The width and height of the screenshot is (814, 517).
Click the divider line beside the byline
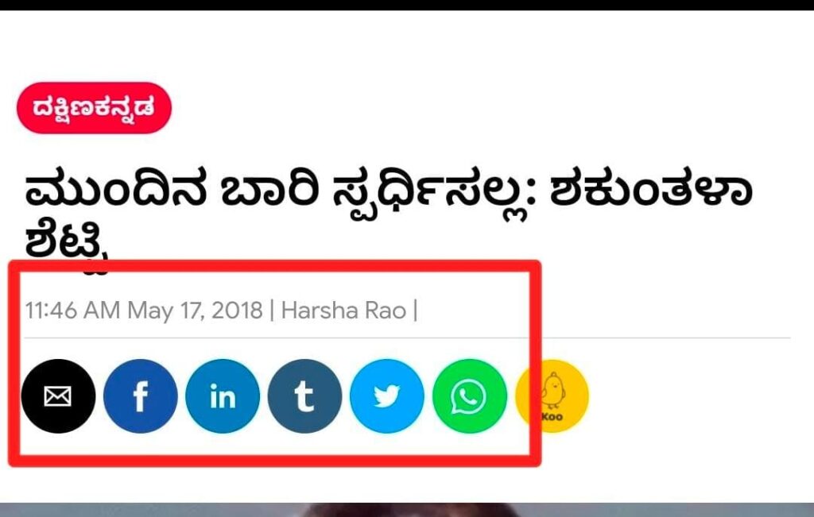[x=407, y=338]
